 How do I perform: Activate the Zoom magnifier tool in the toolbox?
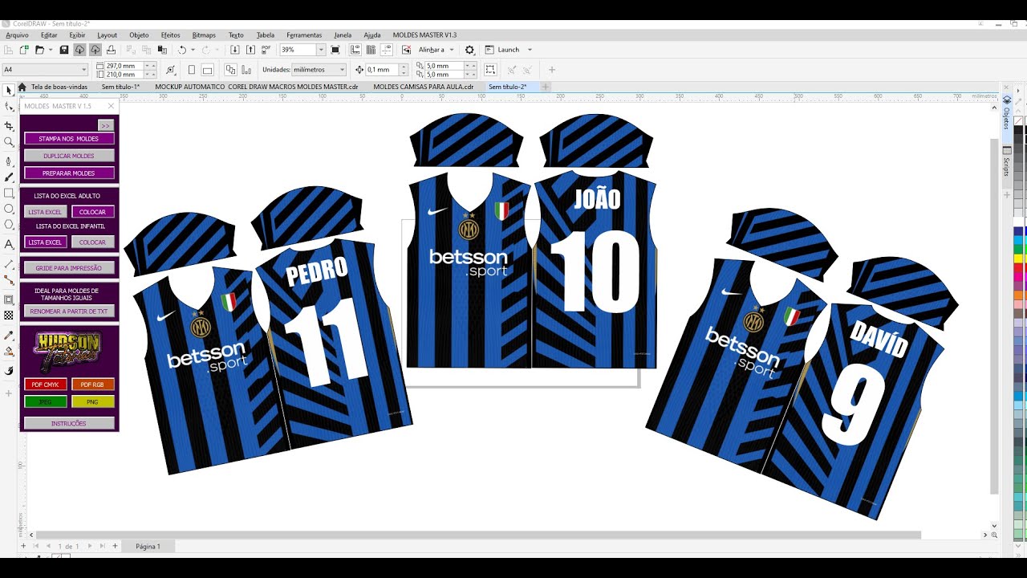coord(9,142)
